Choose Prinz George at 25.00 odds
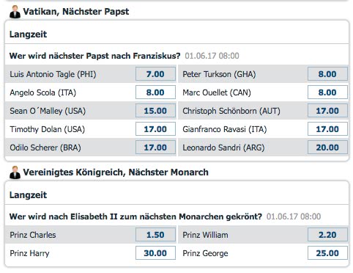 pyautogui.click(x=327, y=253)
